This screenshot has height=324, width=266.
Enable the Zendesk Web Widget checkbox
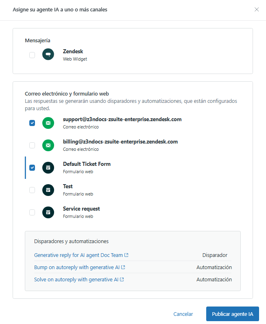point(32,55)
